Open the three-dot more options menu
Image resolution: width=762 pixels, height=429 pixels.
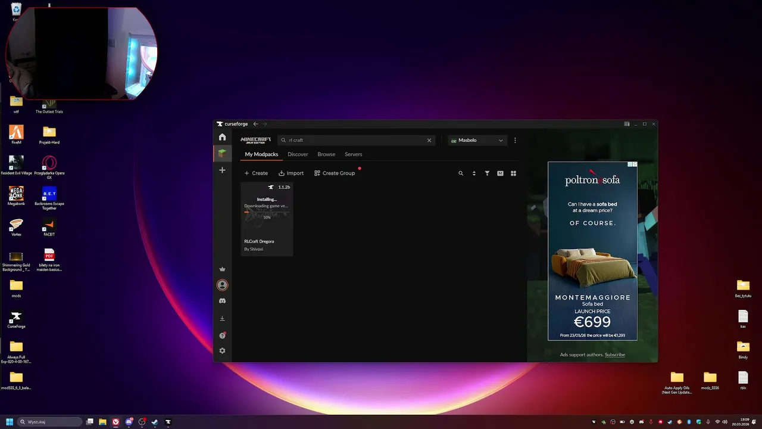515,141
